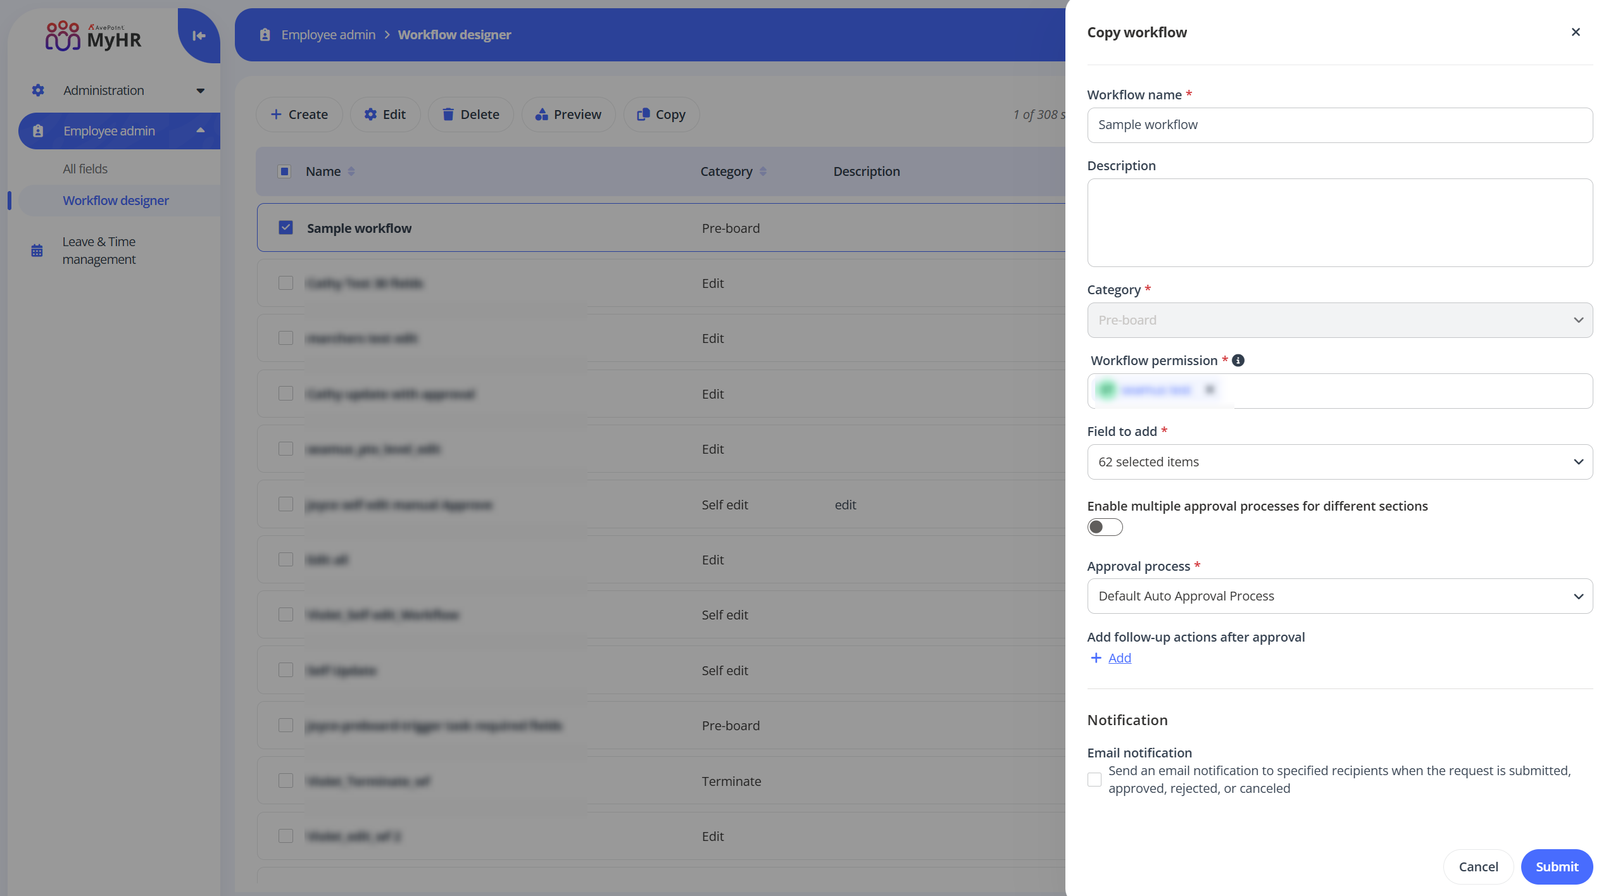This screenshot has height=896, width=1606.
Task: Click the Copy icon in the toolbar
Action: 644,115
